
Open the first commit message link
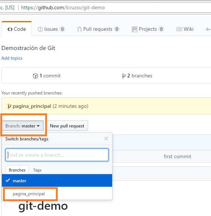tap(177, 156)
